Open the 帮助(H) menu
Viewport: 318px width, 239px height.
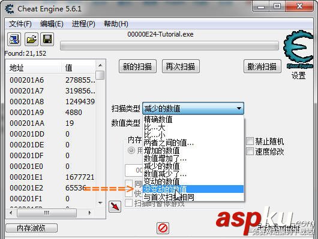pyautogui.click(x=116, y=24)
